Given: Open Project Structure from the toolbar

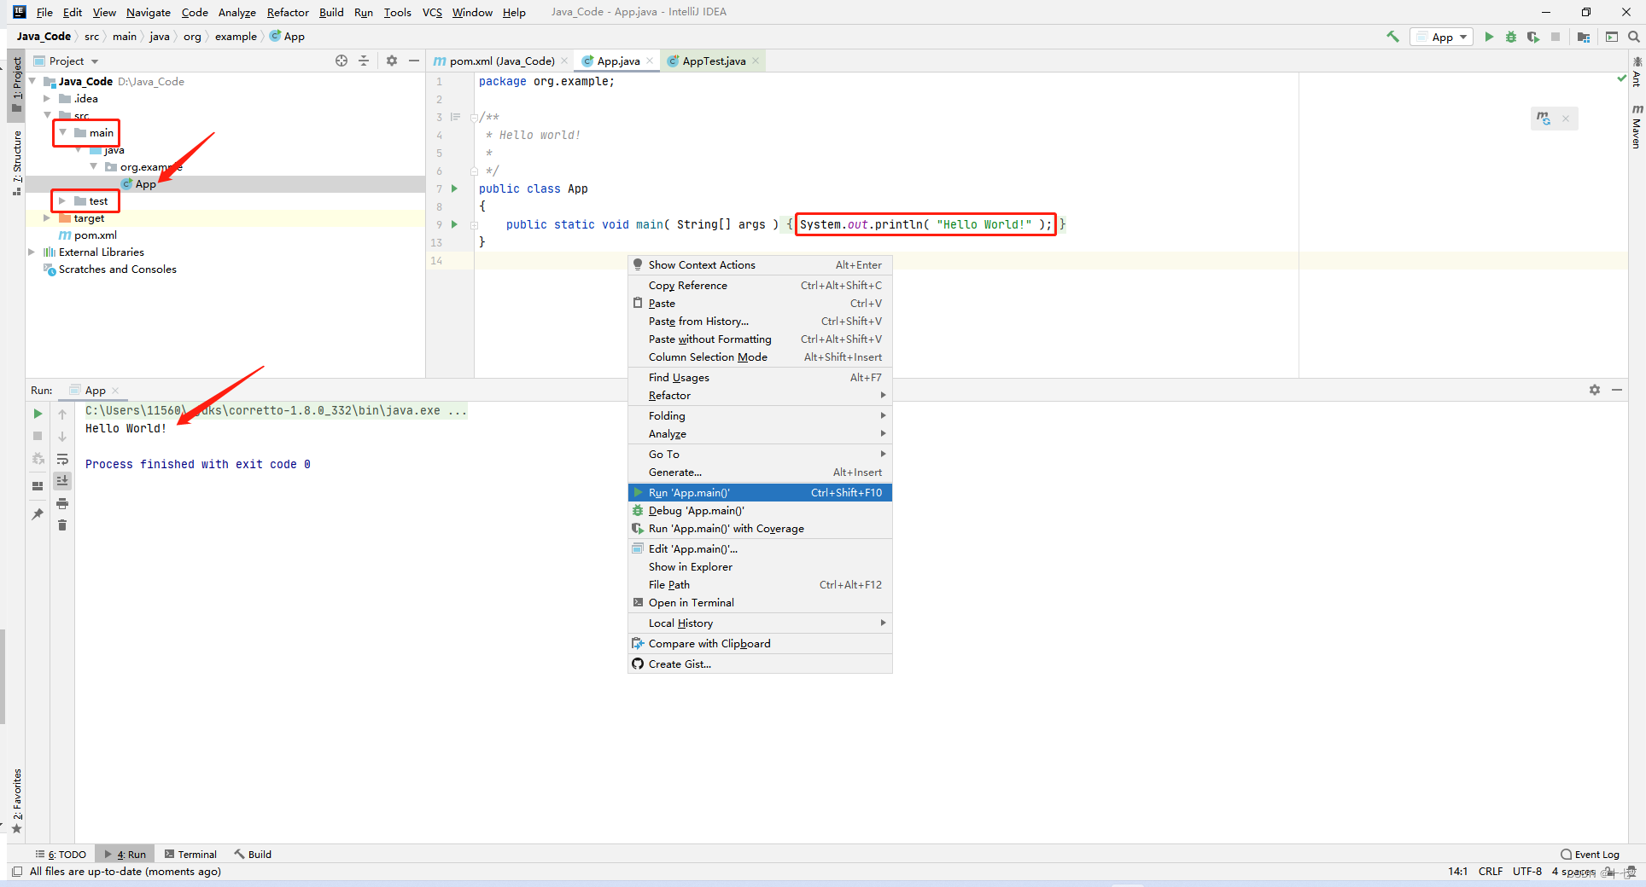Looking at the screenshot, I should tap(1584, 37).
